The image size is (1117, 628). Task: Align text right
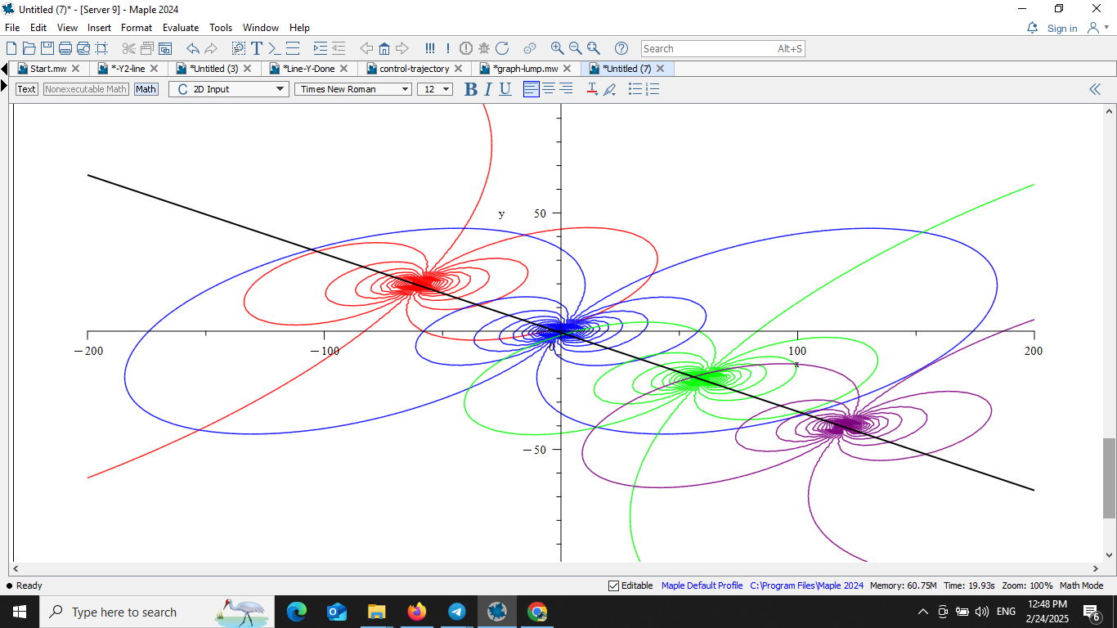pyautogui.click(x=566, y=89)
